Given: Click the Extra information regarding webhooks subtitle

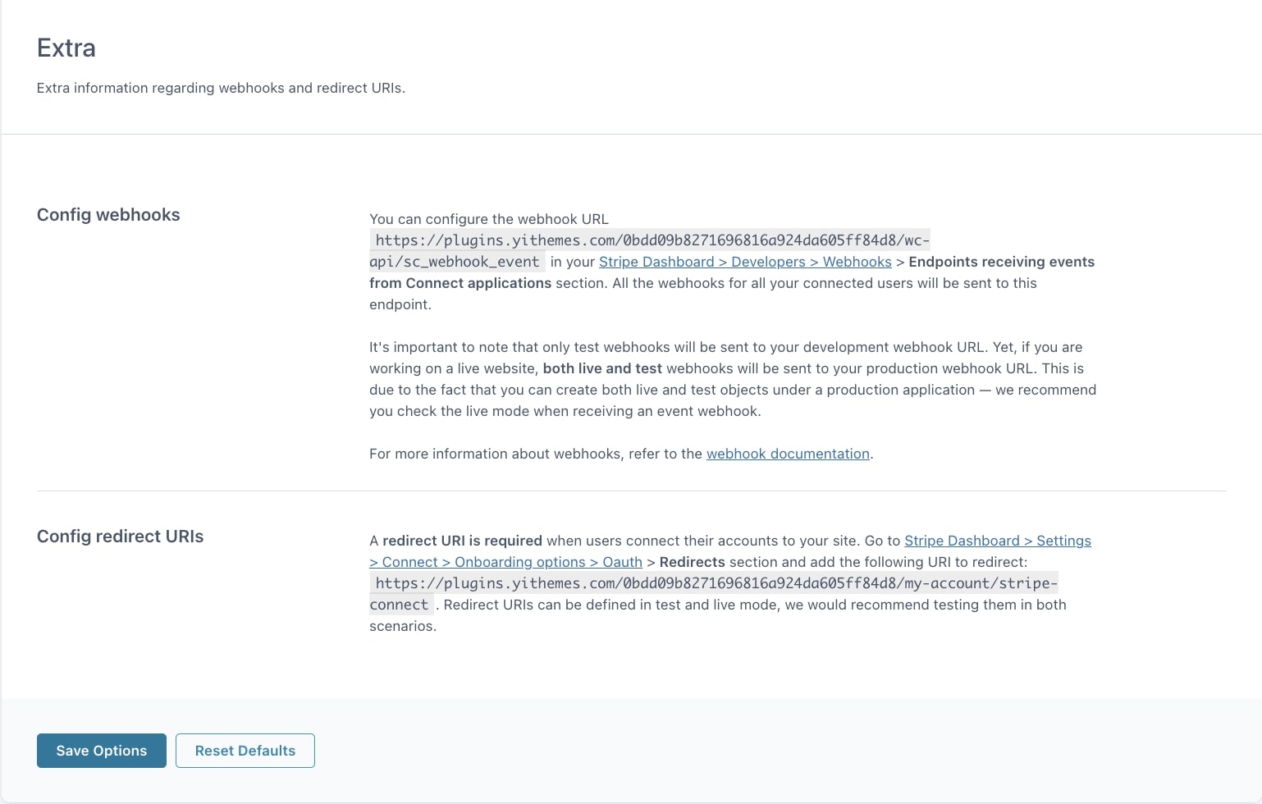Looking at the screenshot, I should point(221,88).
